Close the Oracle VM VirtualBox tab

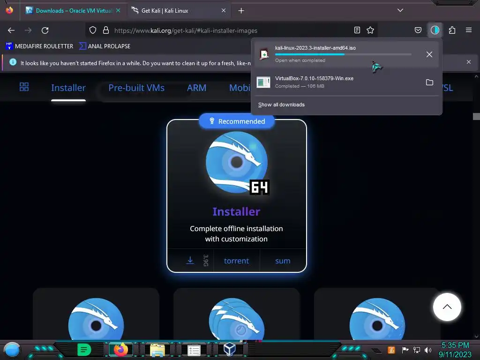click(118, 10)
